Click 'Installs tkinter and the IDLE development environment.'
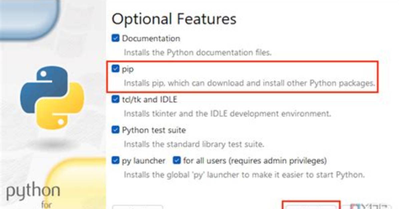The image size is (399, 209). [227, 113]
